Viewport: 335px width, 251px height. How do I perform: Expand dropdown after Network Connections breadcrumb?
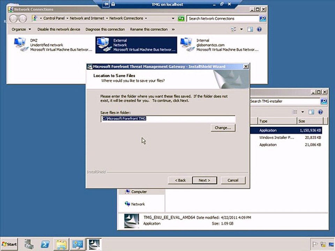coord(146,18)
